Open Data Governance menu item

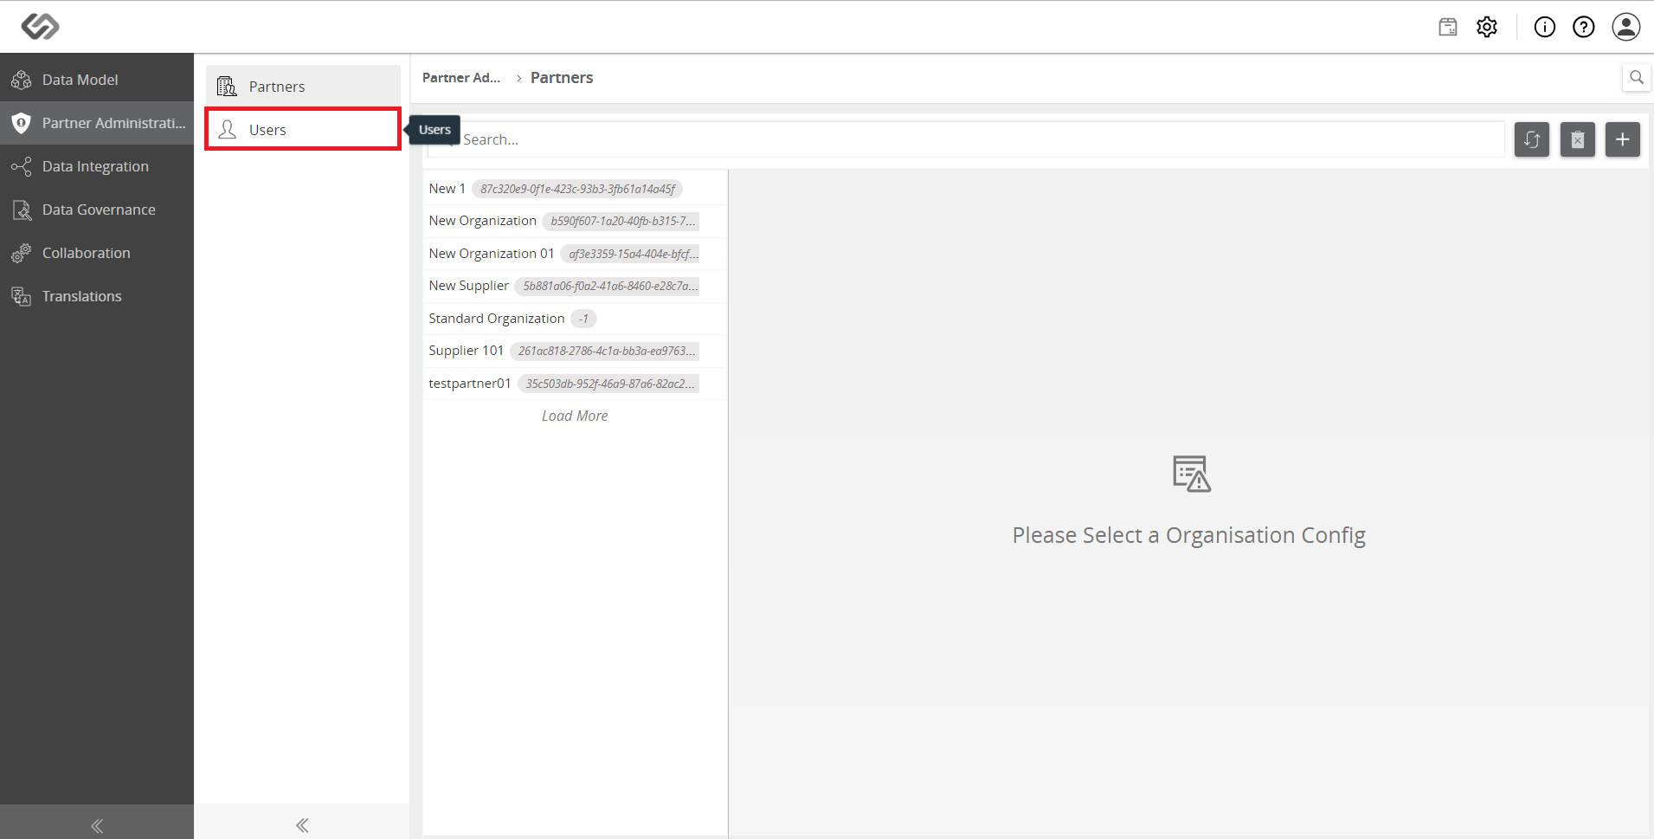(x=97, y=210)
